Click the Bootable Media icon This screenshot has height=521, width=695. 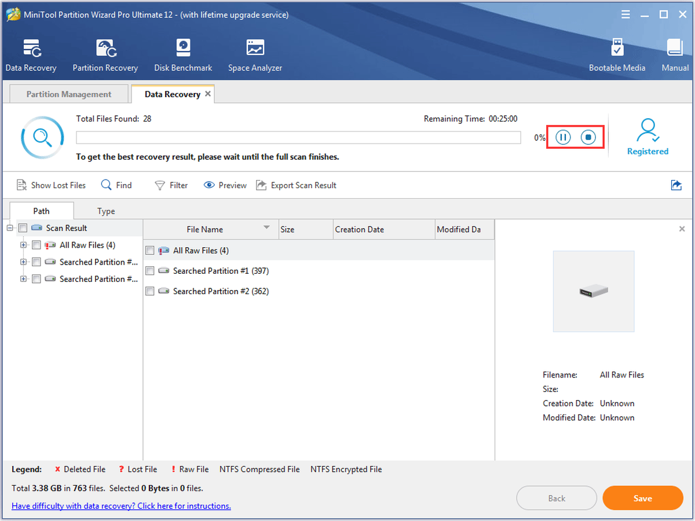pos(617,49)
